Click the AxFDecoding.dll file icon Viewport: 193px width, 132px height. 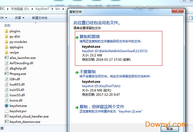[6, 63]
